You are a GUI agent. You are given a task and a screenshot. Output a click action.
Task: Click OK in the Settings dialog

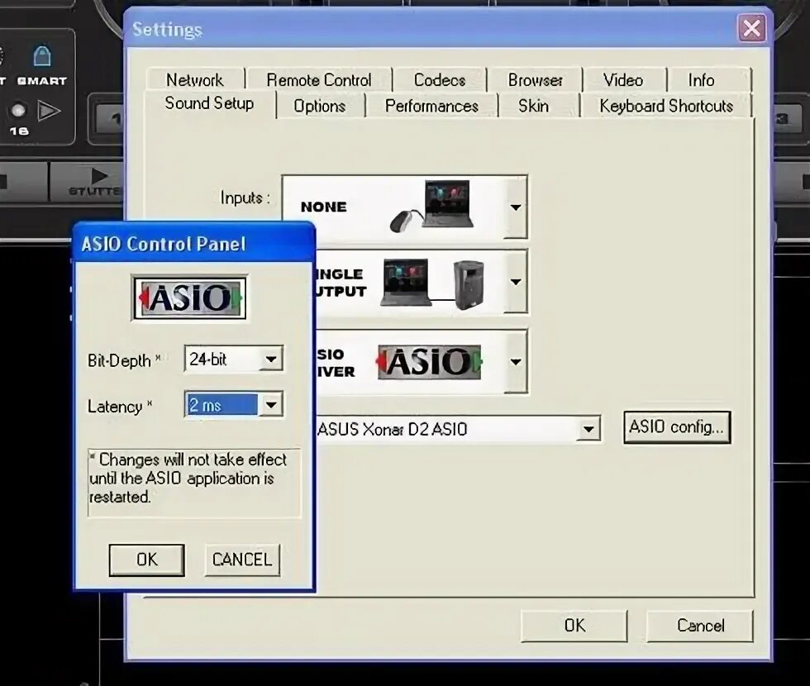click(574, 626)
